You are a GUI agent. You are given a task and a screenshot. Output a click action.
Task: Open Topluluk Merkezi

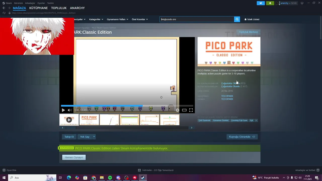248,32
